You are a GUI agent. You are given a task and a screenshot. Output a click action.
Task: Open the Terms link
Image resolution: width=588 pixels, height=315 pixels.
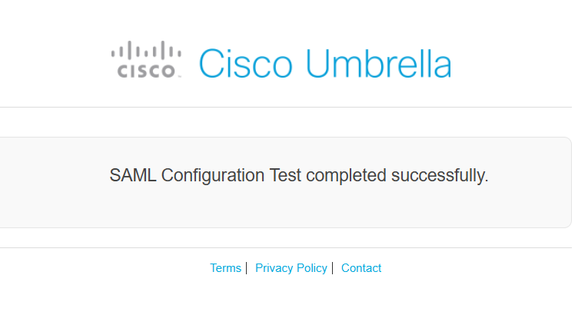pos(225,268)
